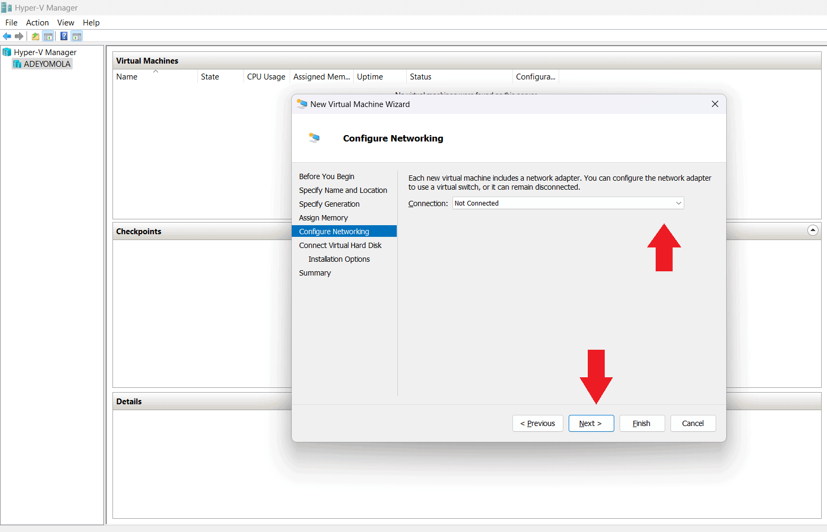Go to the Installation Options step
The height and width of the screenshot is (532, 827).
pos(339,259)
